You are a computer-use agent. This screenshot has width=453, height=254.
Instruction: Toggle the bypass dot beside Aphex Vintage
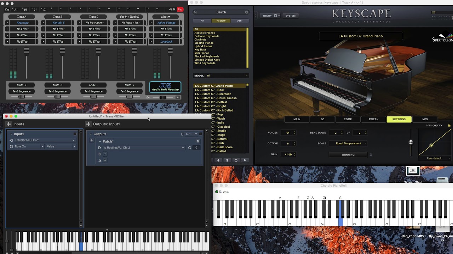click(151, 23)
